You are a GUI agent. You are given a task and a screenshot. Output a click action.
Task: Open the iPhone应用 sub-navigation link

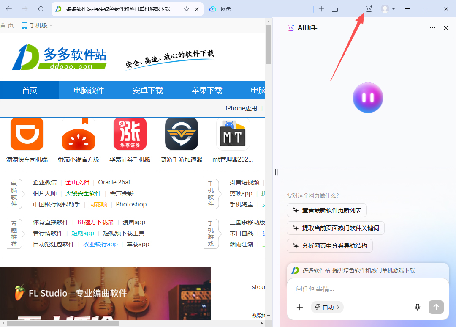click(242, 108)
